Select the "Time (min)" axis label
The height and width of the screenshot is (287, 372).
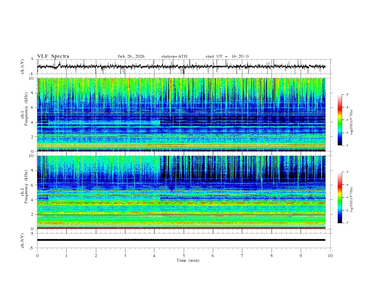pos(188,260)
